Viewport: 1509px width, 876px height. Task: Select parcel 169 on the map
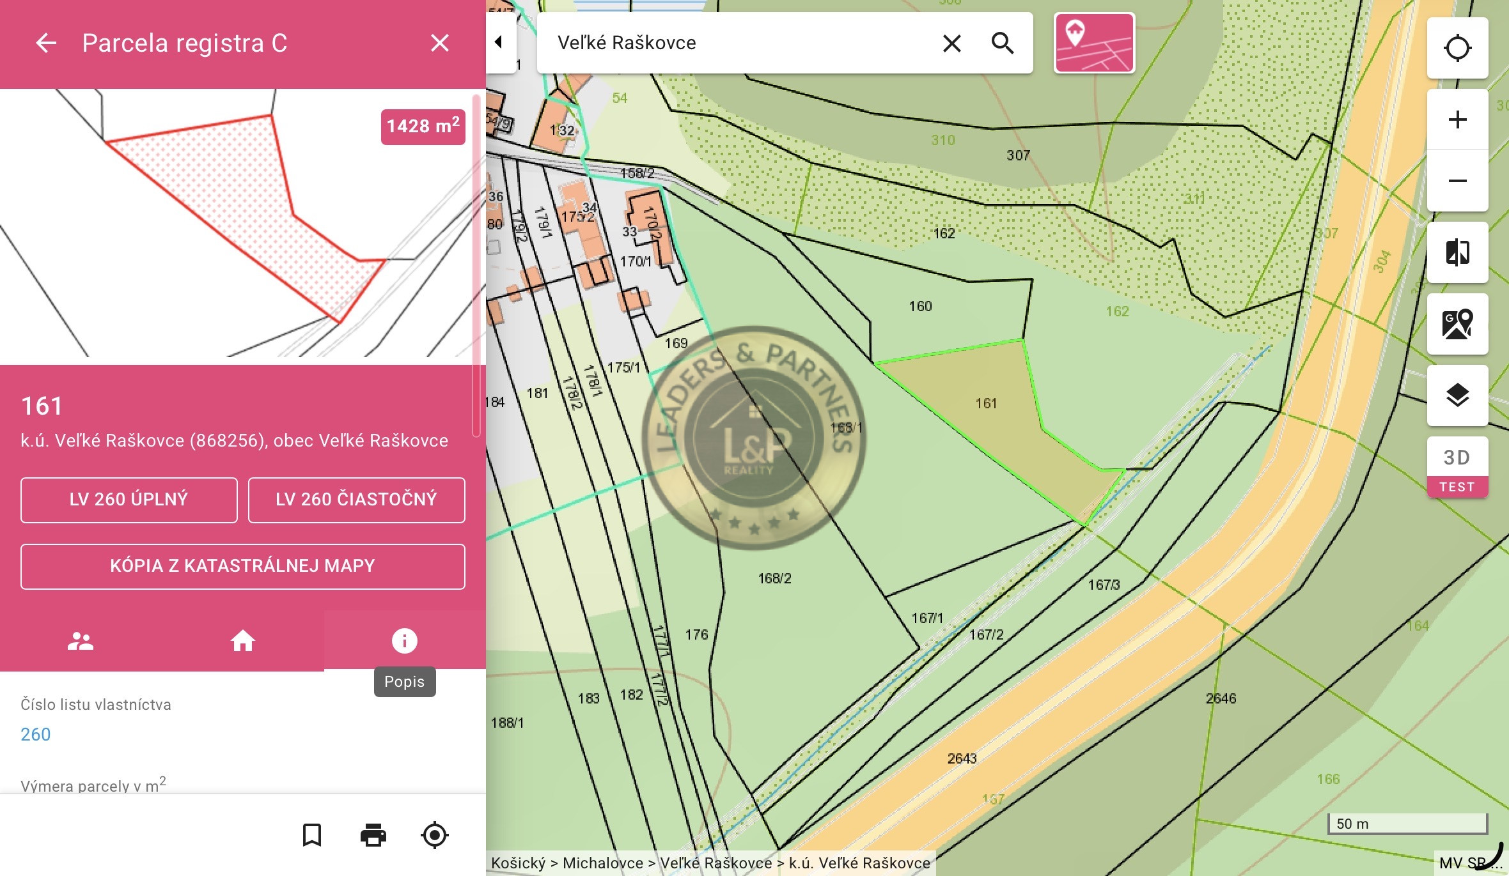pyautogui.click(x=676, y=344)
